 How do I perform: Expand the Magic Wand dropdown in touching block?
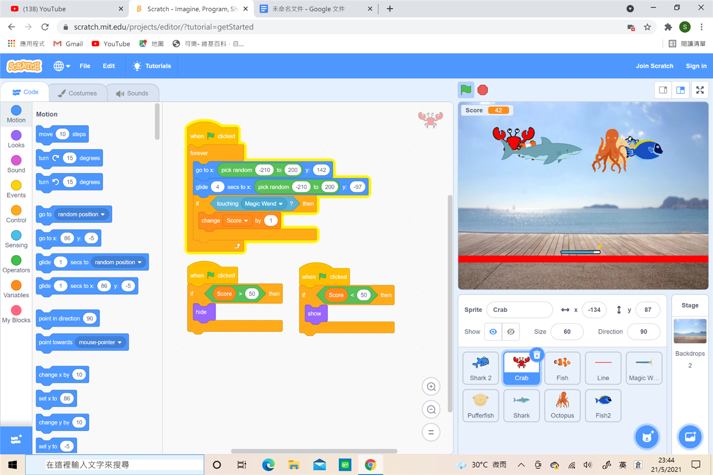(x=280, y=204)
